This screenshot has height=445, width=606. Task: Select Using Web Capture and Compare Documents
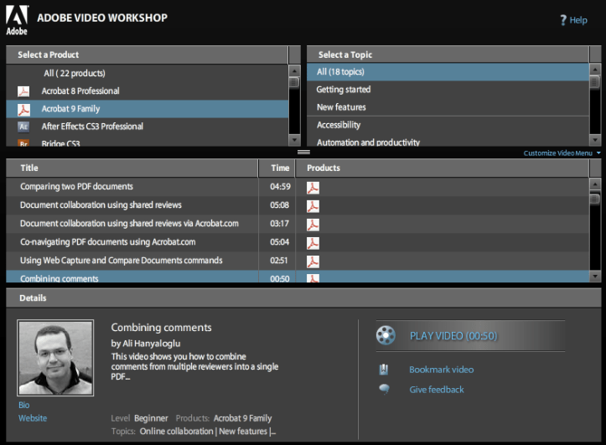pos(298,261)
